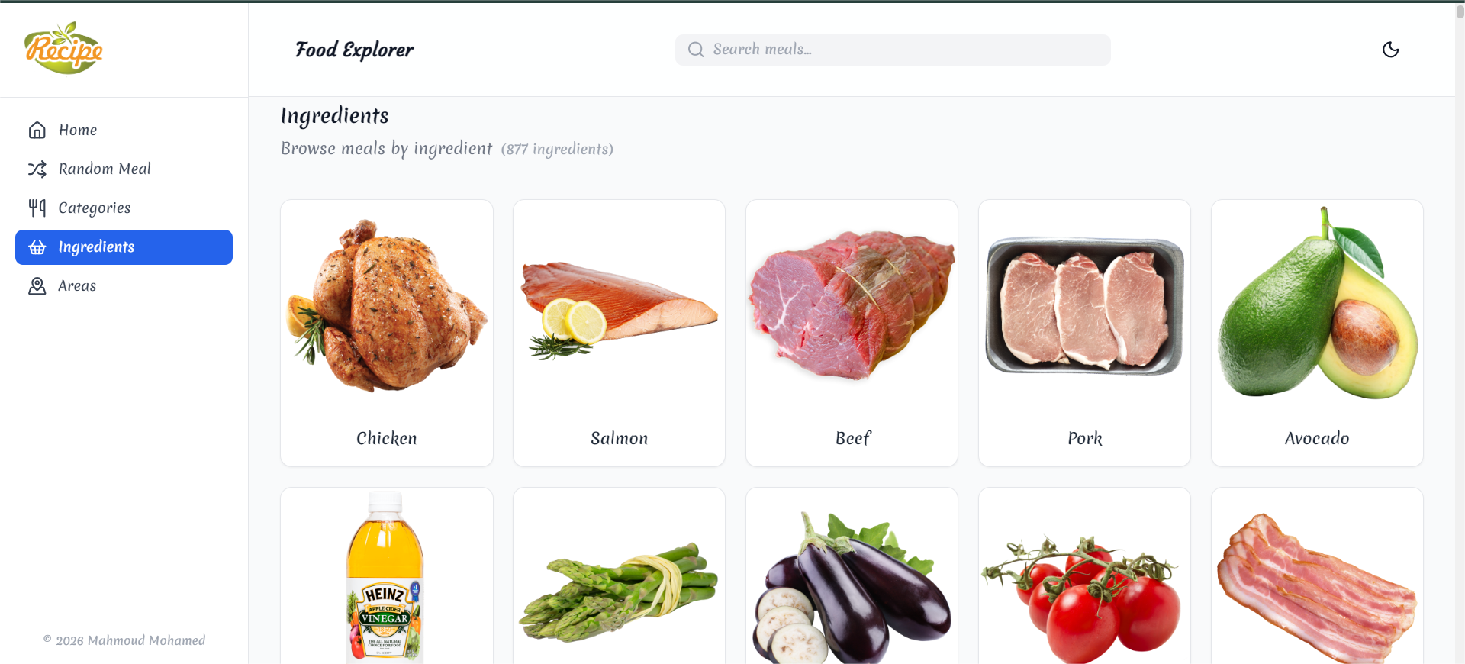1465x664 pixels.
Task: Select the Random Meal menu item
Action: pos(124,169)
